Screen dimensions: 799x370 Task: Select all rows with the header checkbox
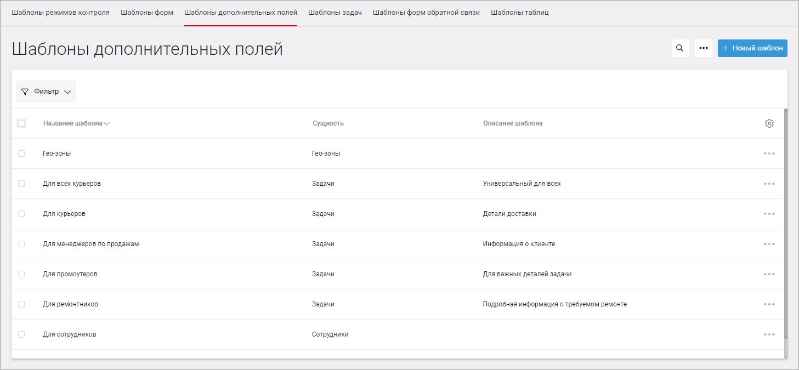(21, 123)
